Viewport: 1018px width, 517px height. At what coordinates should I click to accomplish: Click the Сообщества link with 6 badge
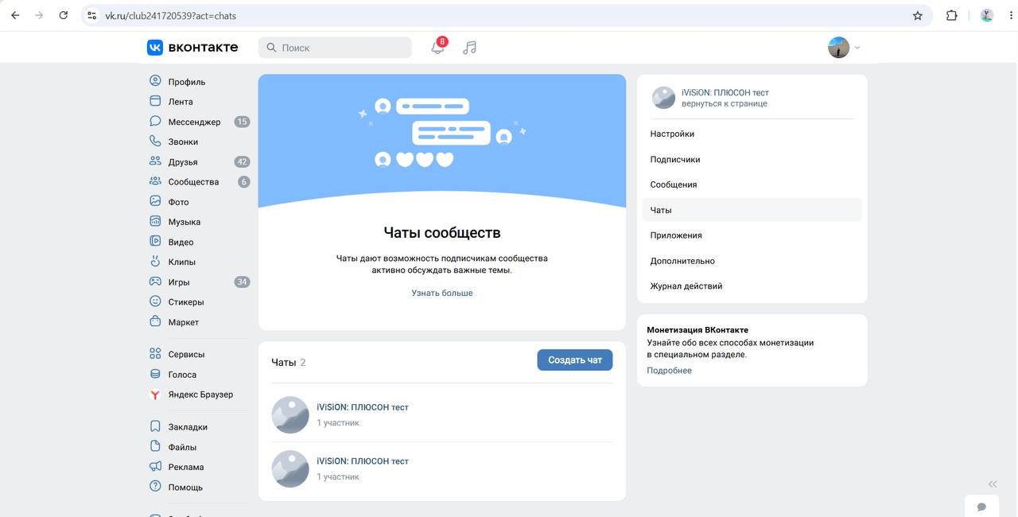pos(199,181)
